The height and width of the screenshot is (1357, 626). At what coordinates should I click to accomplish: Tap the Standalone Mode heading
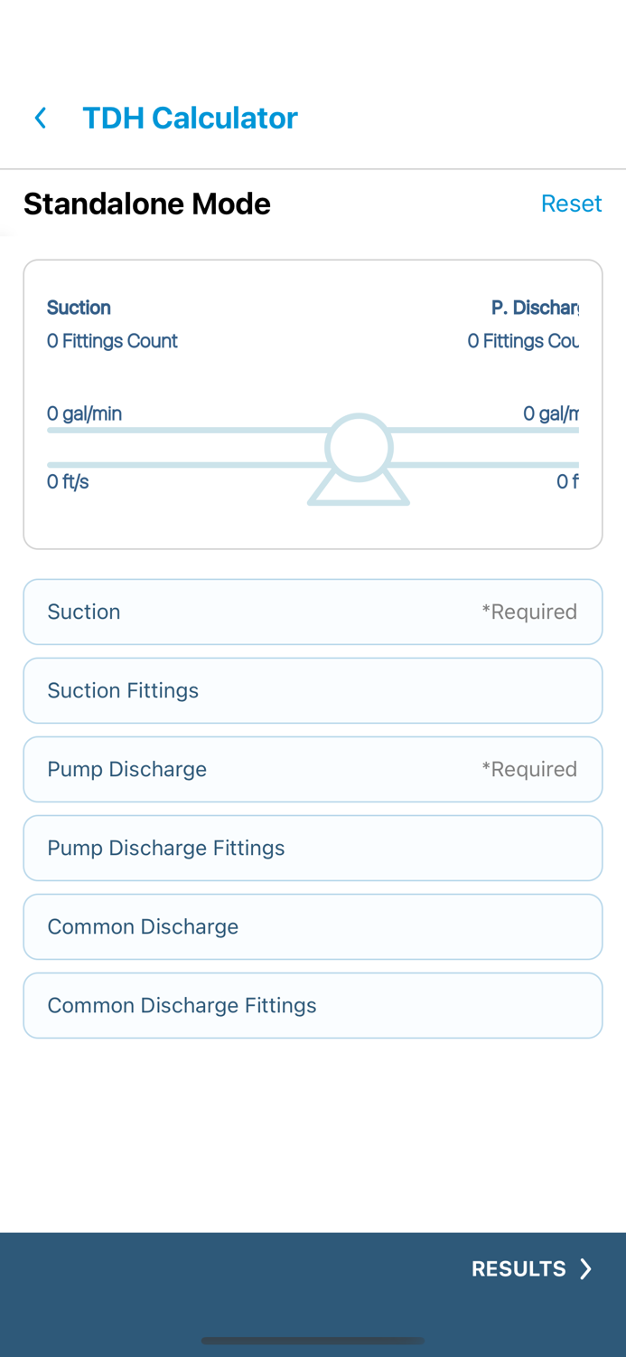(x=147, y=204)
